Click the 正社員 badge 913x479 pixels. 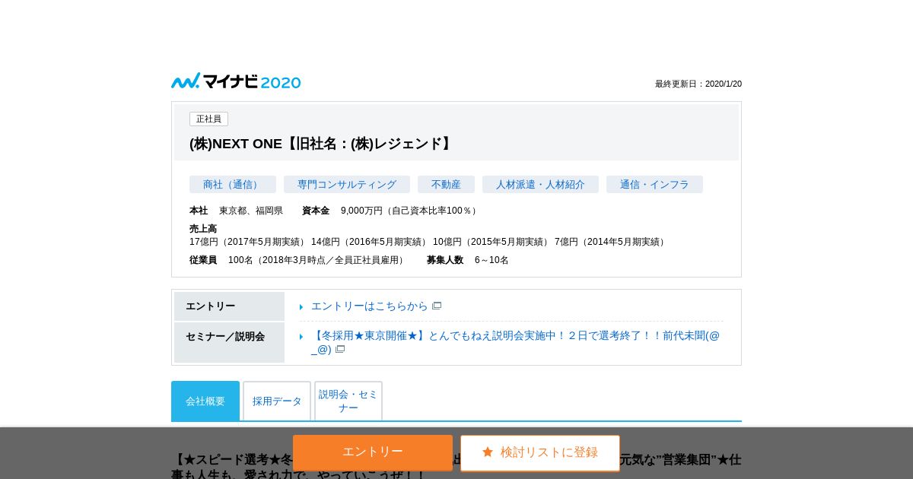point(208,119)
